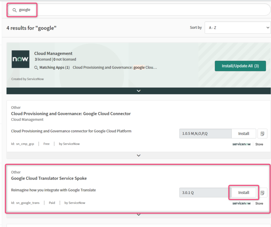Click ServiceNow Store logo in Translator Spoke card
Image resolution: width=271 pixels, height=227 pixels.
(248, 203)
